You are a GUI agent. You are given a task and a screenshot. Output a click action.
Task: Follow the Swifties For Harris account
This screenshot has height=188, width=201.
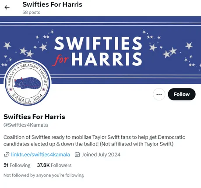point(182,94)
